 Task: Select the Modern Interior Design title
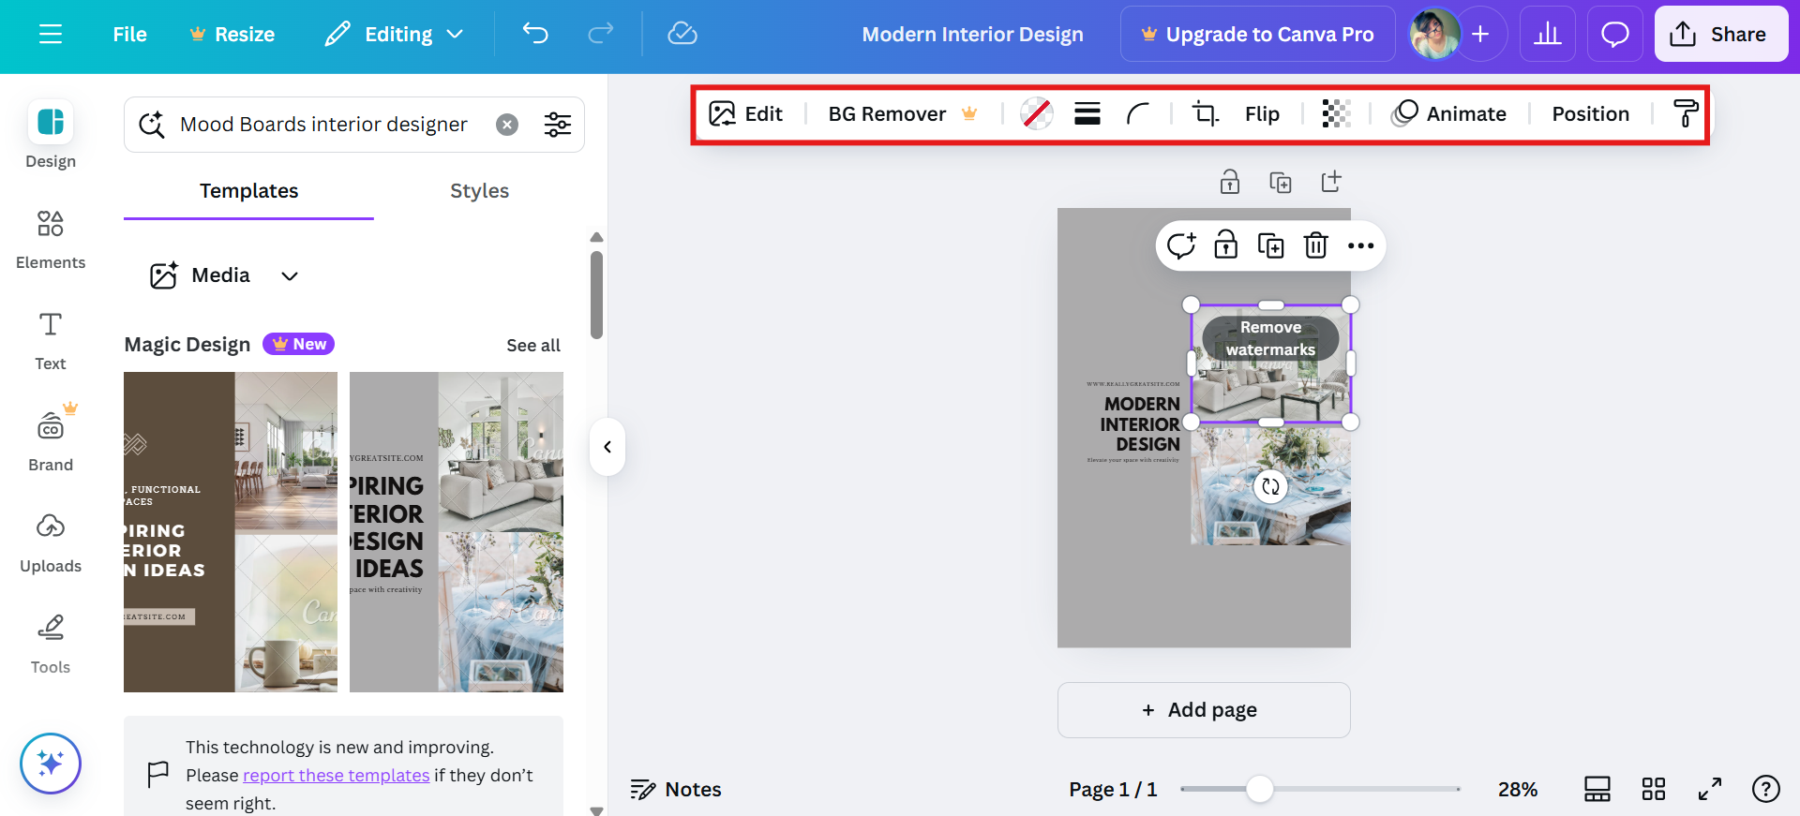point(972,35)
